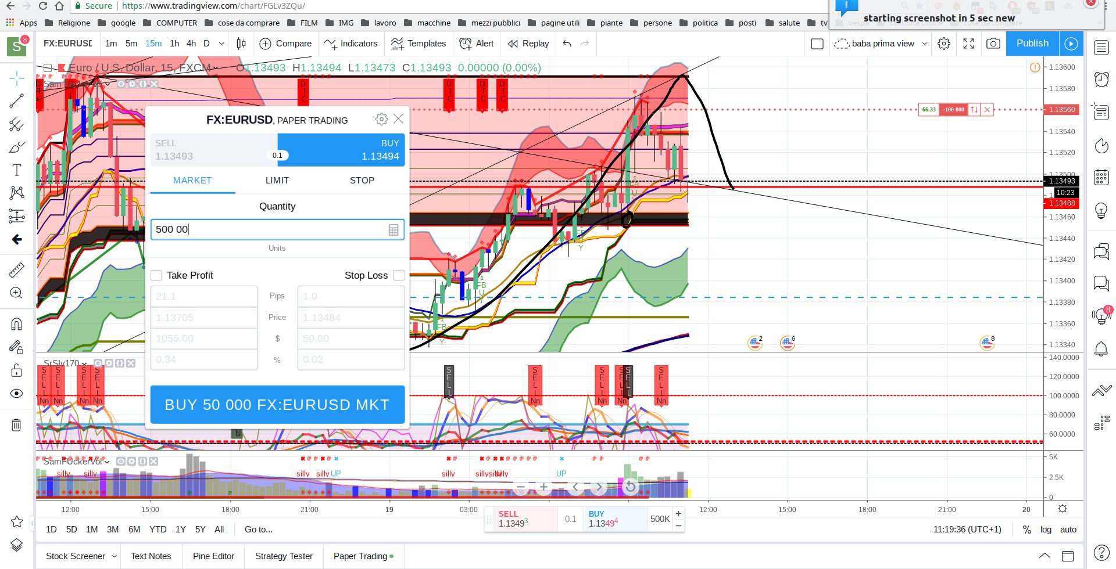
Task: Switch to MARKET order tab
Action: 192,181
